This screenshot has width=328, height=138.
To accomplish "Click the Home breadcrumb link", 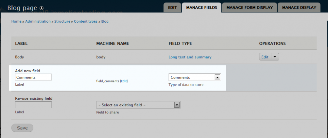I will coord(16,21).
